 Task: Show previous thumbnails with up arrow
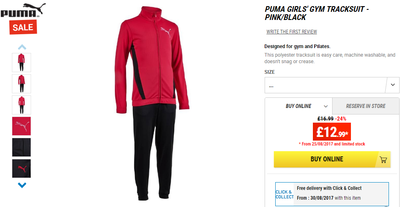coord(22,47)
